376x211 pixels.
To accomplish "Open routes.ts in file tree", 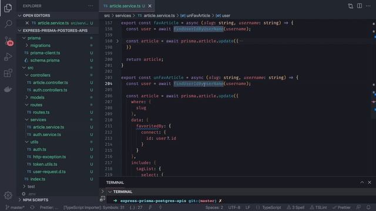I will pos(41,112).
